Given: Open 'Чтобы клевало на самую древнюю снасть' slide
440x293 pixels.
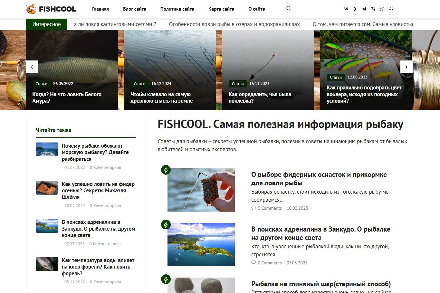Looking at the screenshot, I should click(x=162, y=97).
